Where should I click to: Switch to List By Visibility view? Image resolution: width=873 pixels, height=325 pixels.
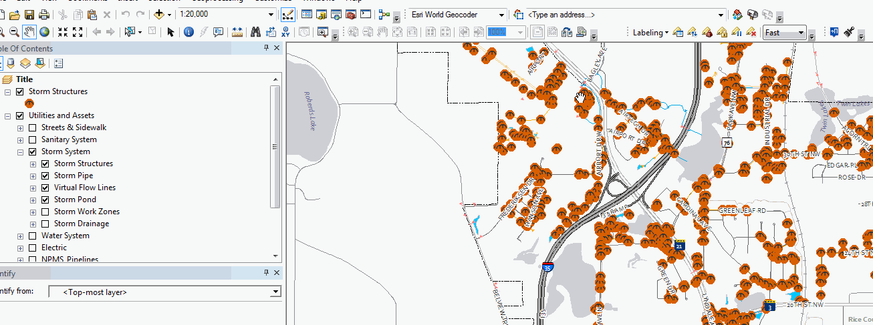(x=25, y=63)
